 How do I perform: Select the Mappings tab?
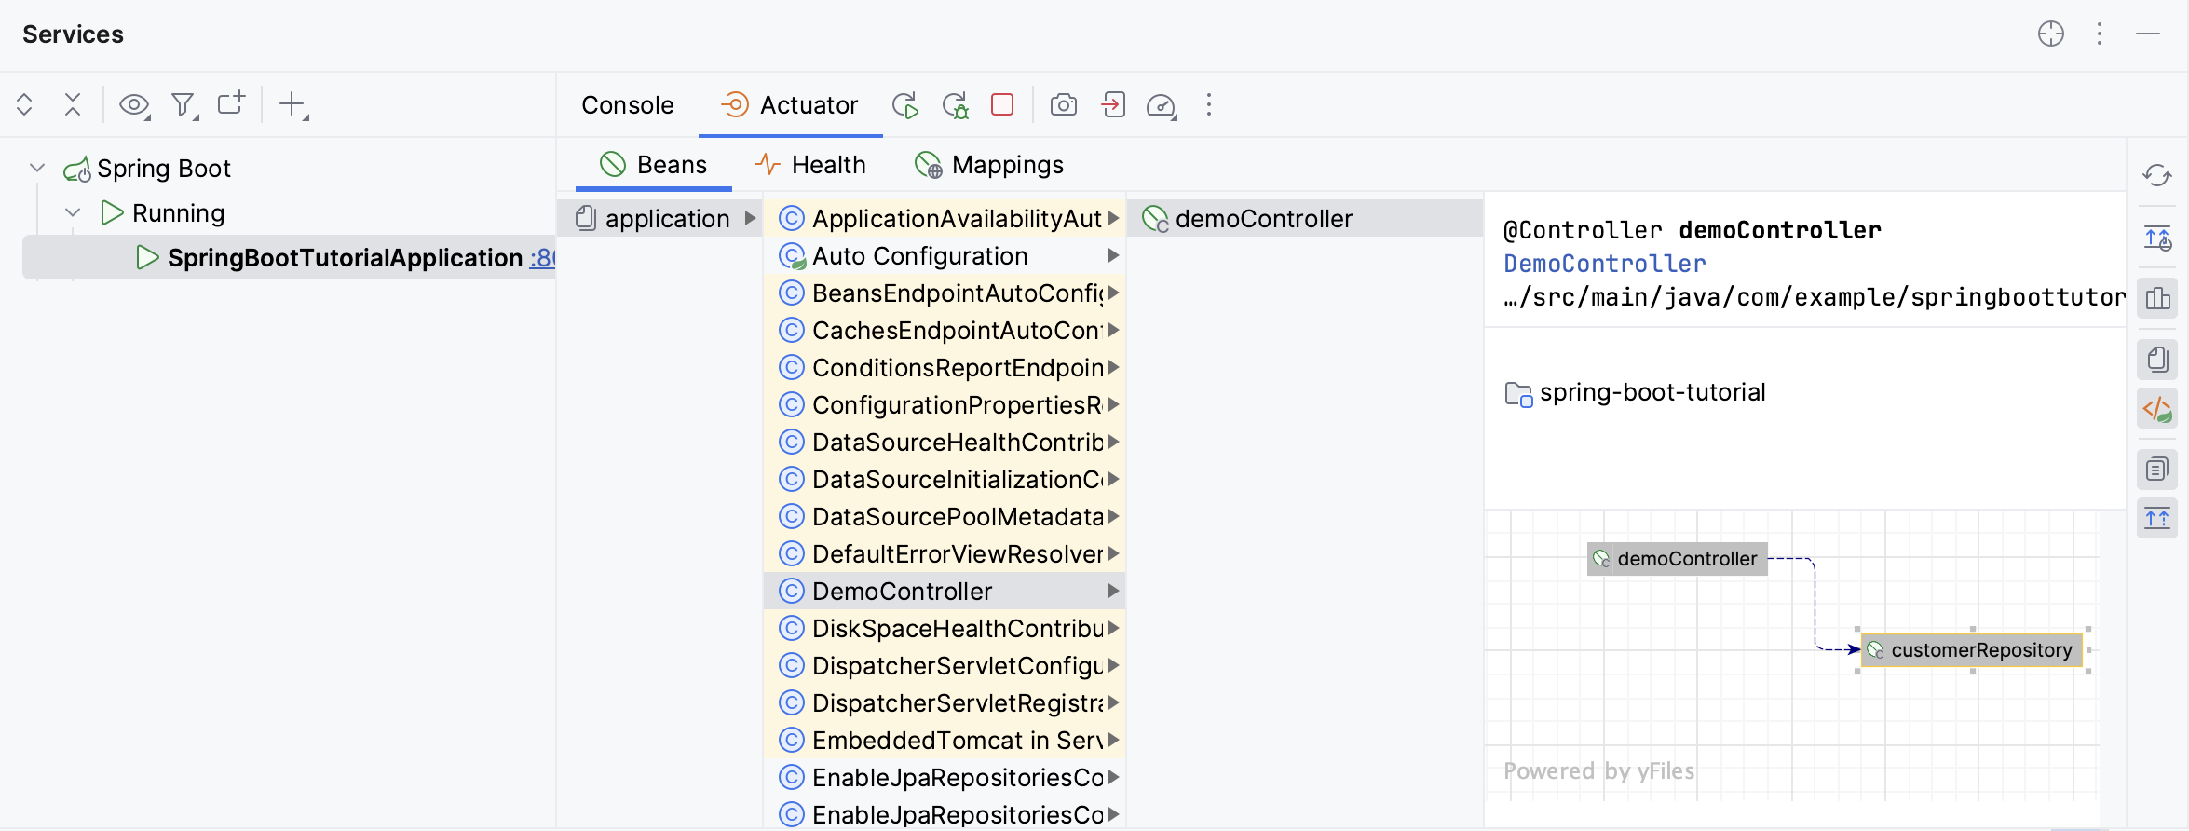coord(989,165)
